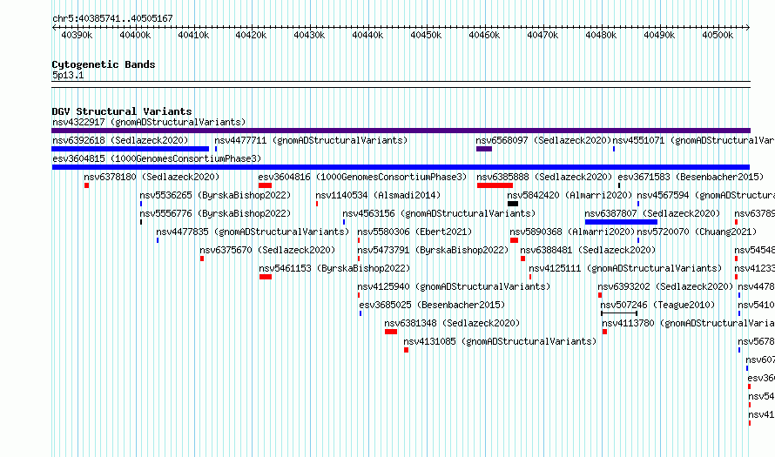Image resolution: width=775 pixels, height=457 pixels.
Task: Select the bracket line under nsv507246
Action: pos(619,313)
